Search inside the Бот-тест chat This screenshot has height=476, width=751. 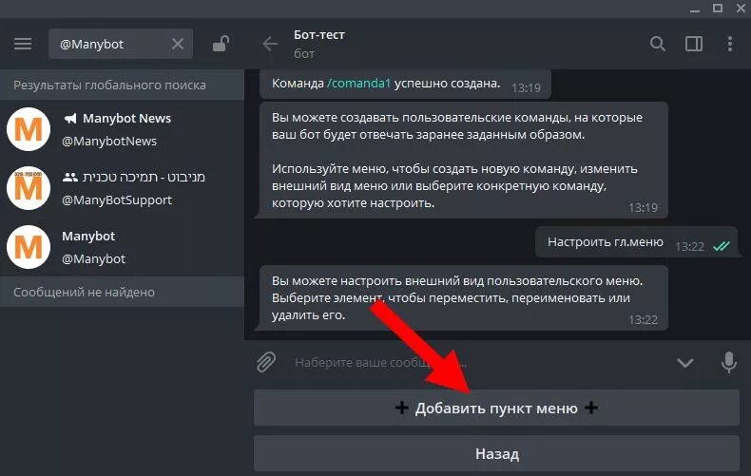(x=658, y=44)
